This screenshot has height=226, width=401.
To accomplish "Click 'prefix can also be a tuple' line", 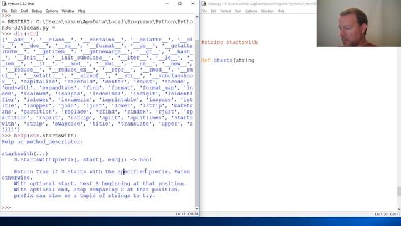I will [x=85, y=196].
